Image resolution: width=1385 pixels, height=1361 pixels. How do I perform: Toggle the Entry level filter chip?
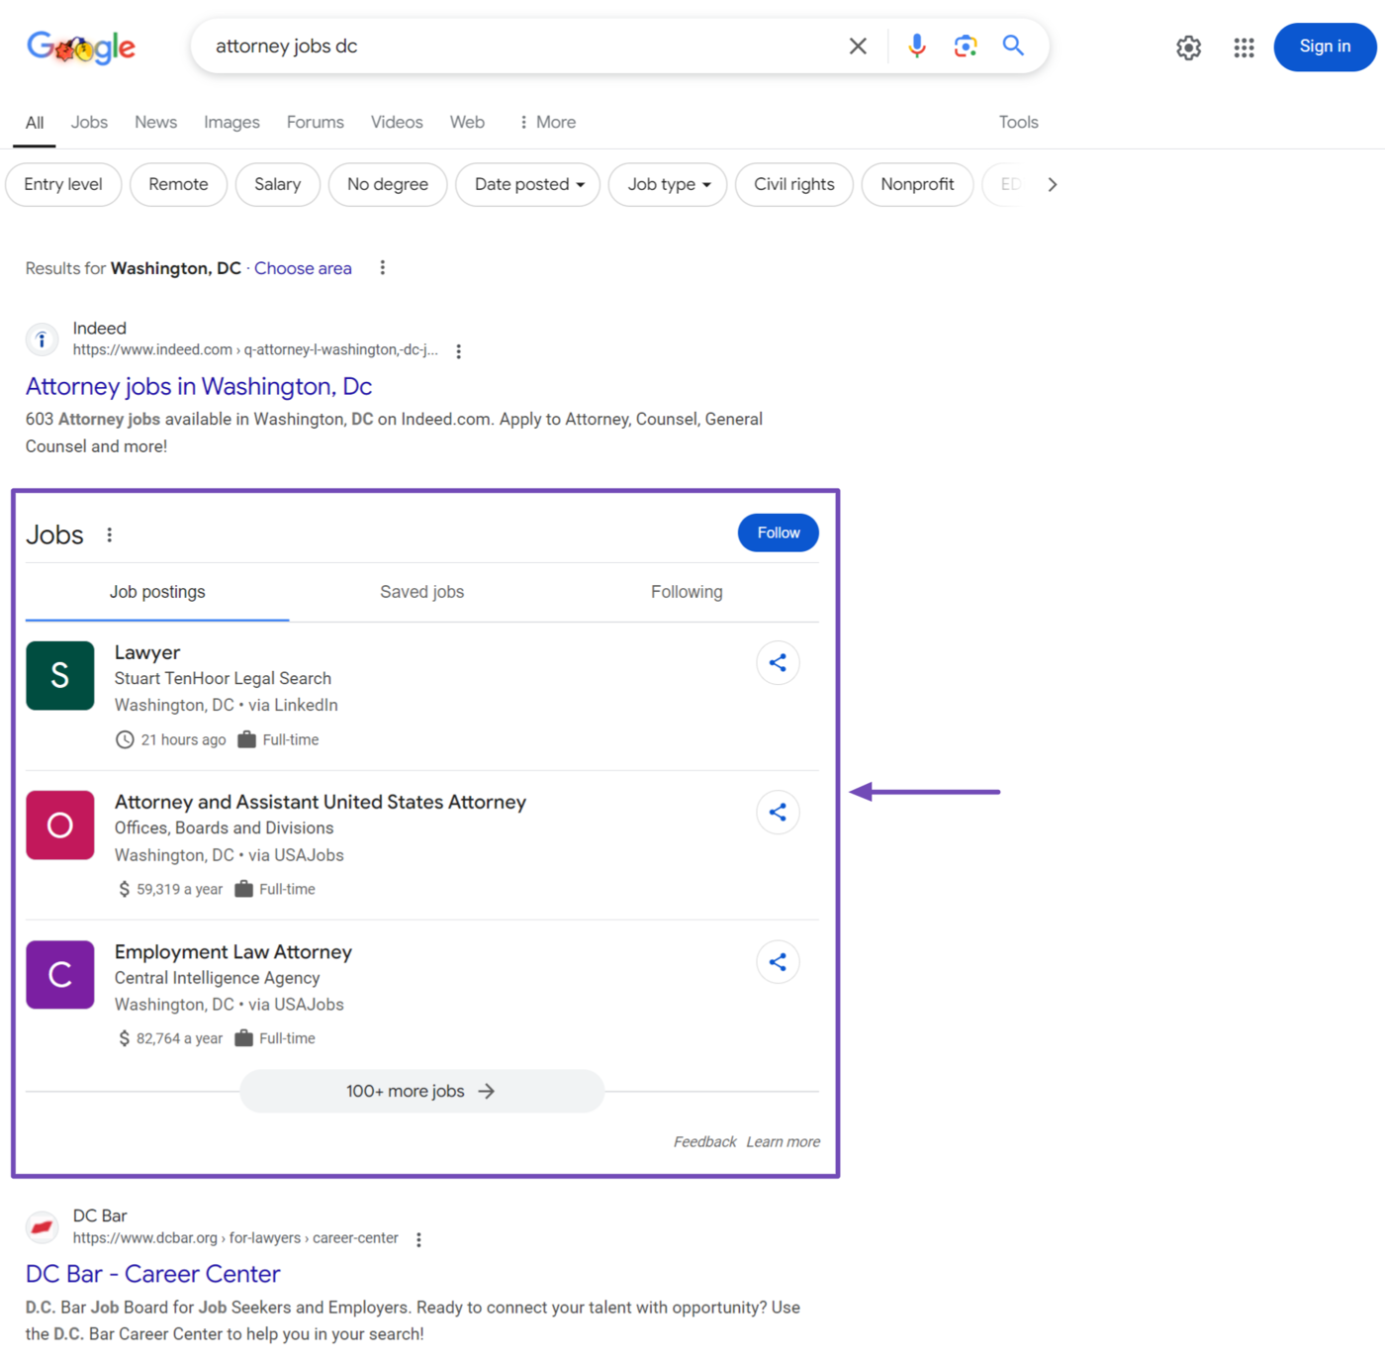(63, 185)
